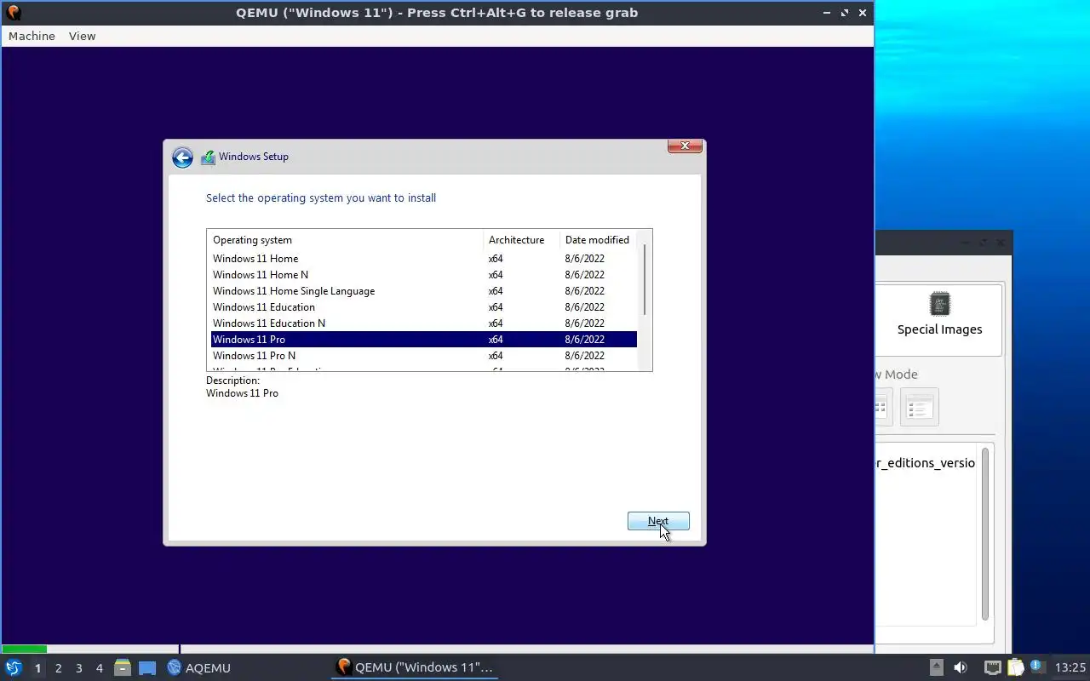Open the View menu
The height and width of the screenshot is (681, 1090).
[83, 36]
